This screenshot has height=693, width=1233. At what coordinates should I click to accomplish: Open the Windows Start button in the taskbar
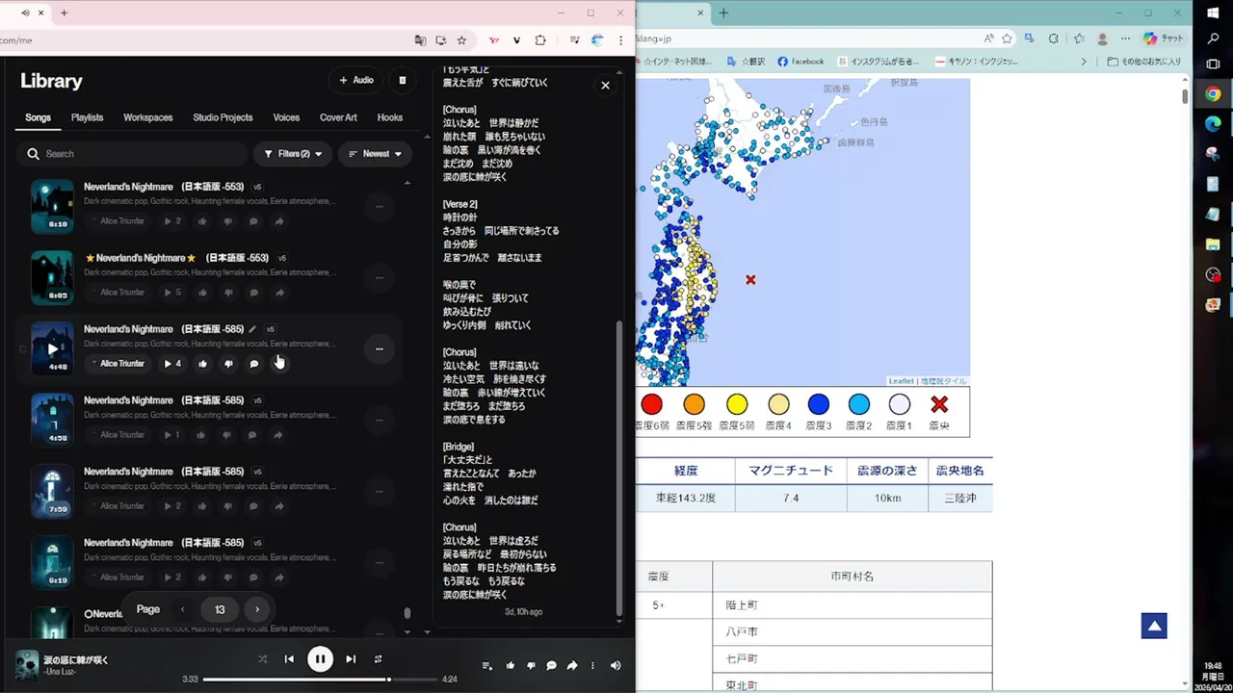tap(1213, 13)
